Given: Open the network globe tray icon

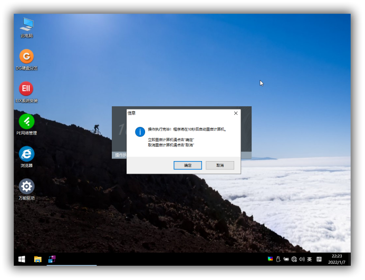Looking at the screenshot, I should (294, 259).
